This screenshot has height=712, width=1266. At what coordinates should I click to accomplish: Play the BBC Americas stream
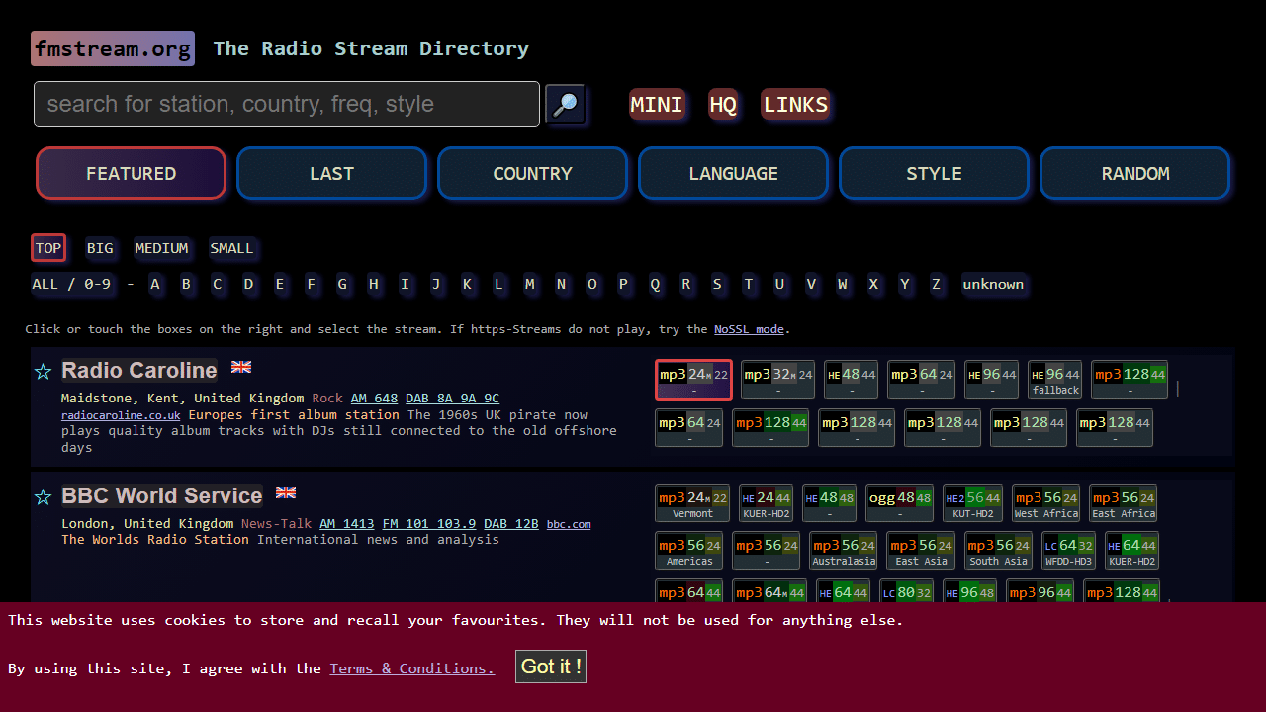(x=689, y=551)
